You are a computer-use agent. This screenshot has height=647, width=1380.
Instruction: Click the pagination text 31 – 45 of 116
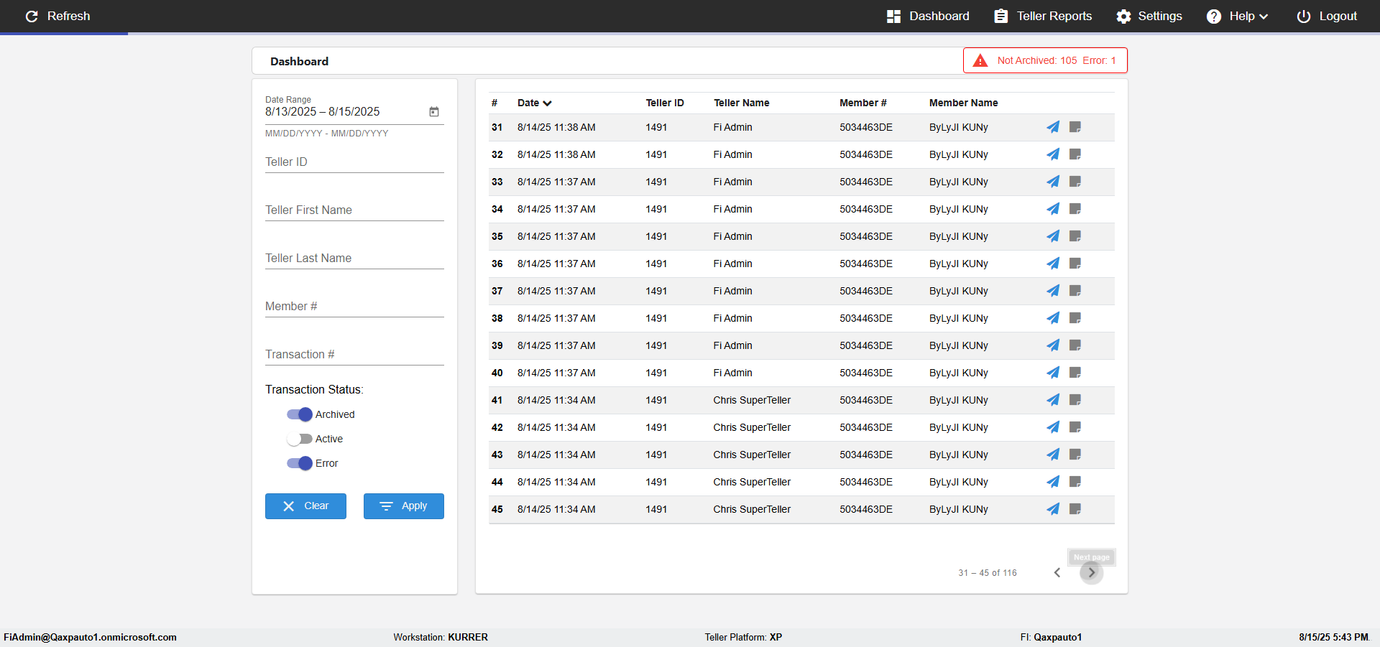(x=988, y=573)
